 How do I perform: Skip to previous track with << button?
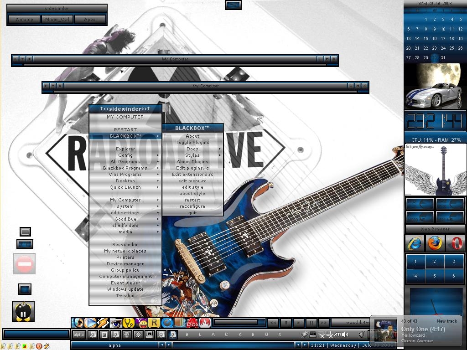point(273,323)
